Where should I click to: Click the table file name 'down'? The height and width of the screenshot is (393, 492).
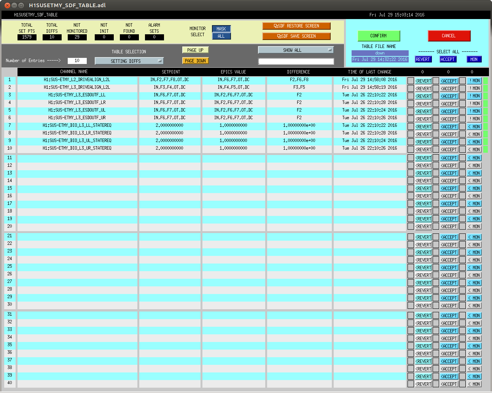[x=380, y=53]
